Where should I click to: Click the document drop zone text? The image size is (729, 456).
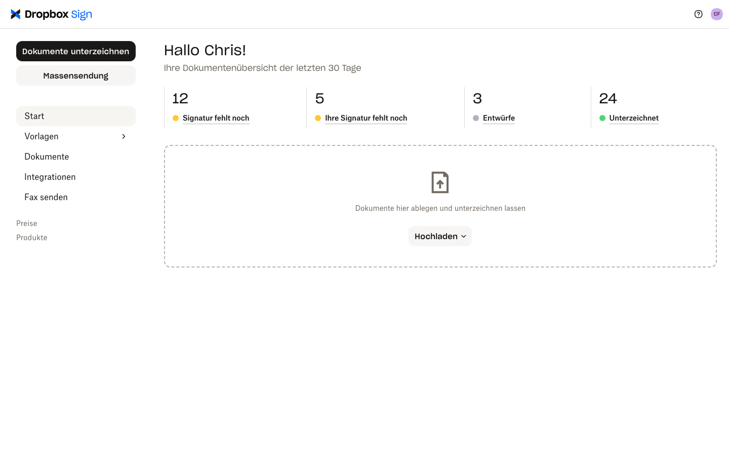[x=440, y=208]
